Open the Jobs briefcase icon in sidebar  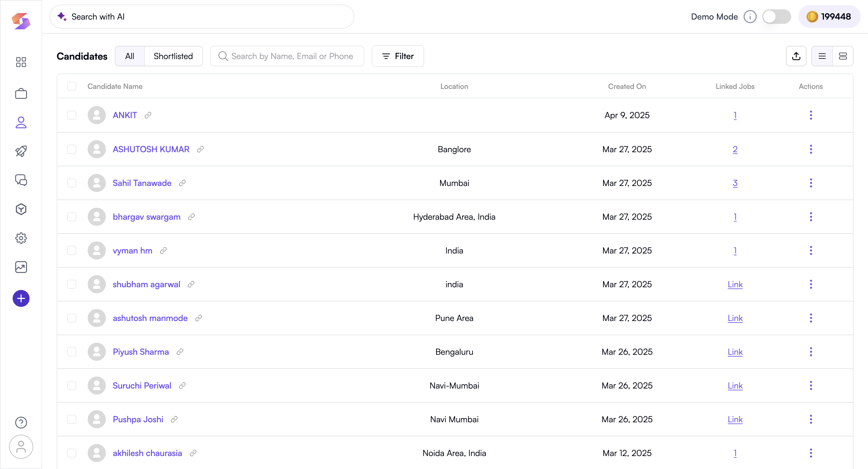pos(21,93)
